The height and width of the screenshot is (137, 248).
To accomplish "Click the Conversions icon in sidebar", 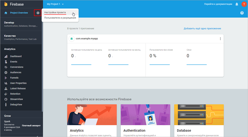I will [6, 67].
